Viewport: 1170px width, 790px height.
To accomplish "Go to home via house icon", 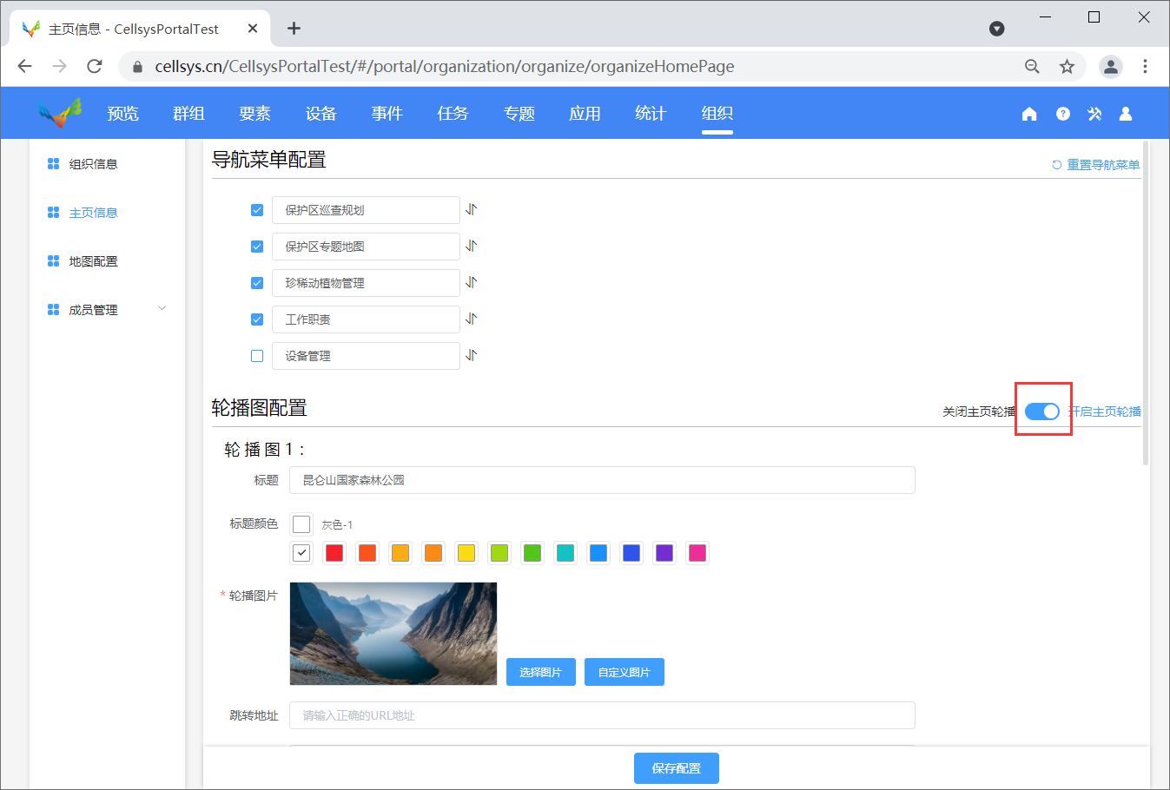I will pyautogui.click(x=1029, y=114).
